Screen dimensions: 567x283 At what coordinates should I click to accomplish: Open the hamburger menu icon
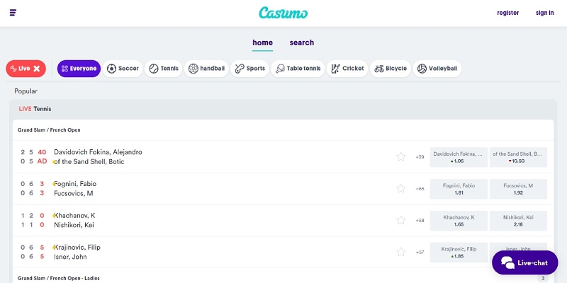pyautogui.click(x=13, y=13)
